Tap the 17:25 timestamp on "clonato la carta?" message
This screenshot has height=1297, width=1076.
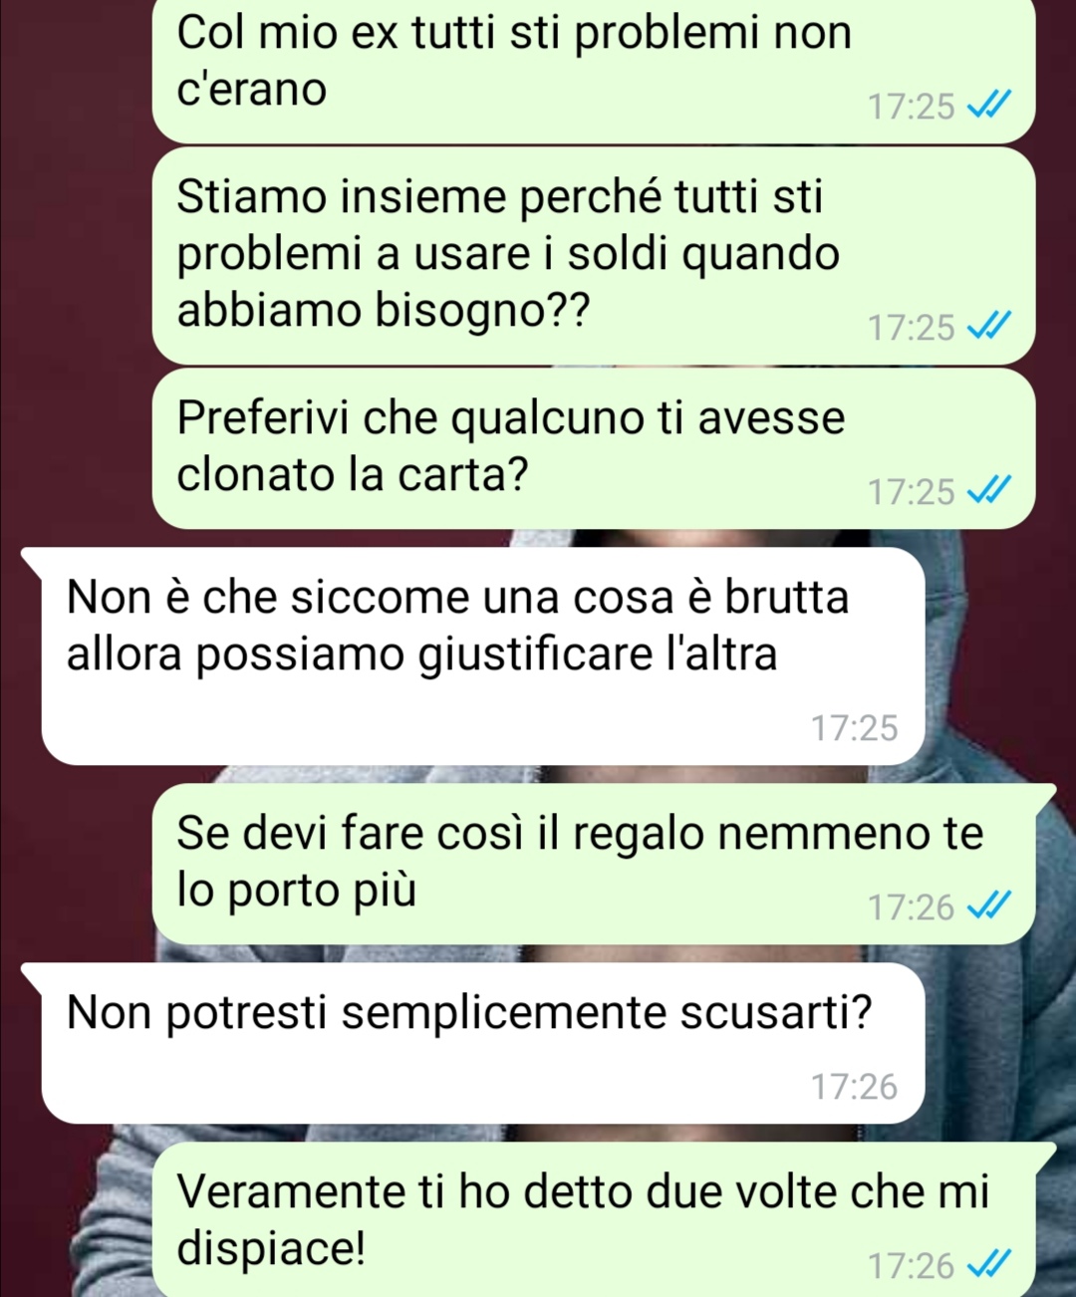(x=911, y=491)
